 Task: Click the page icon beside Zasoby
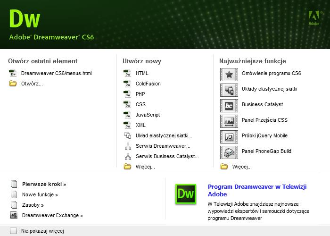coord(14,204)
